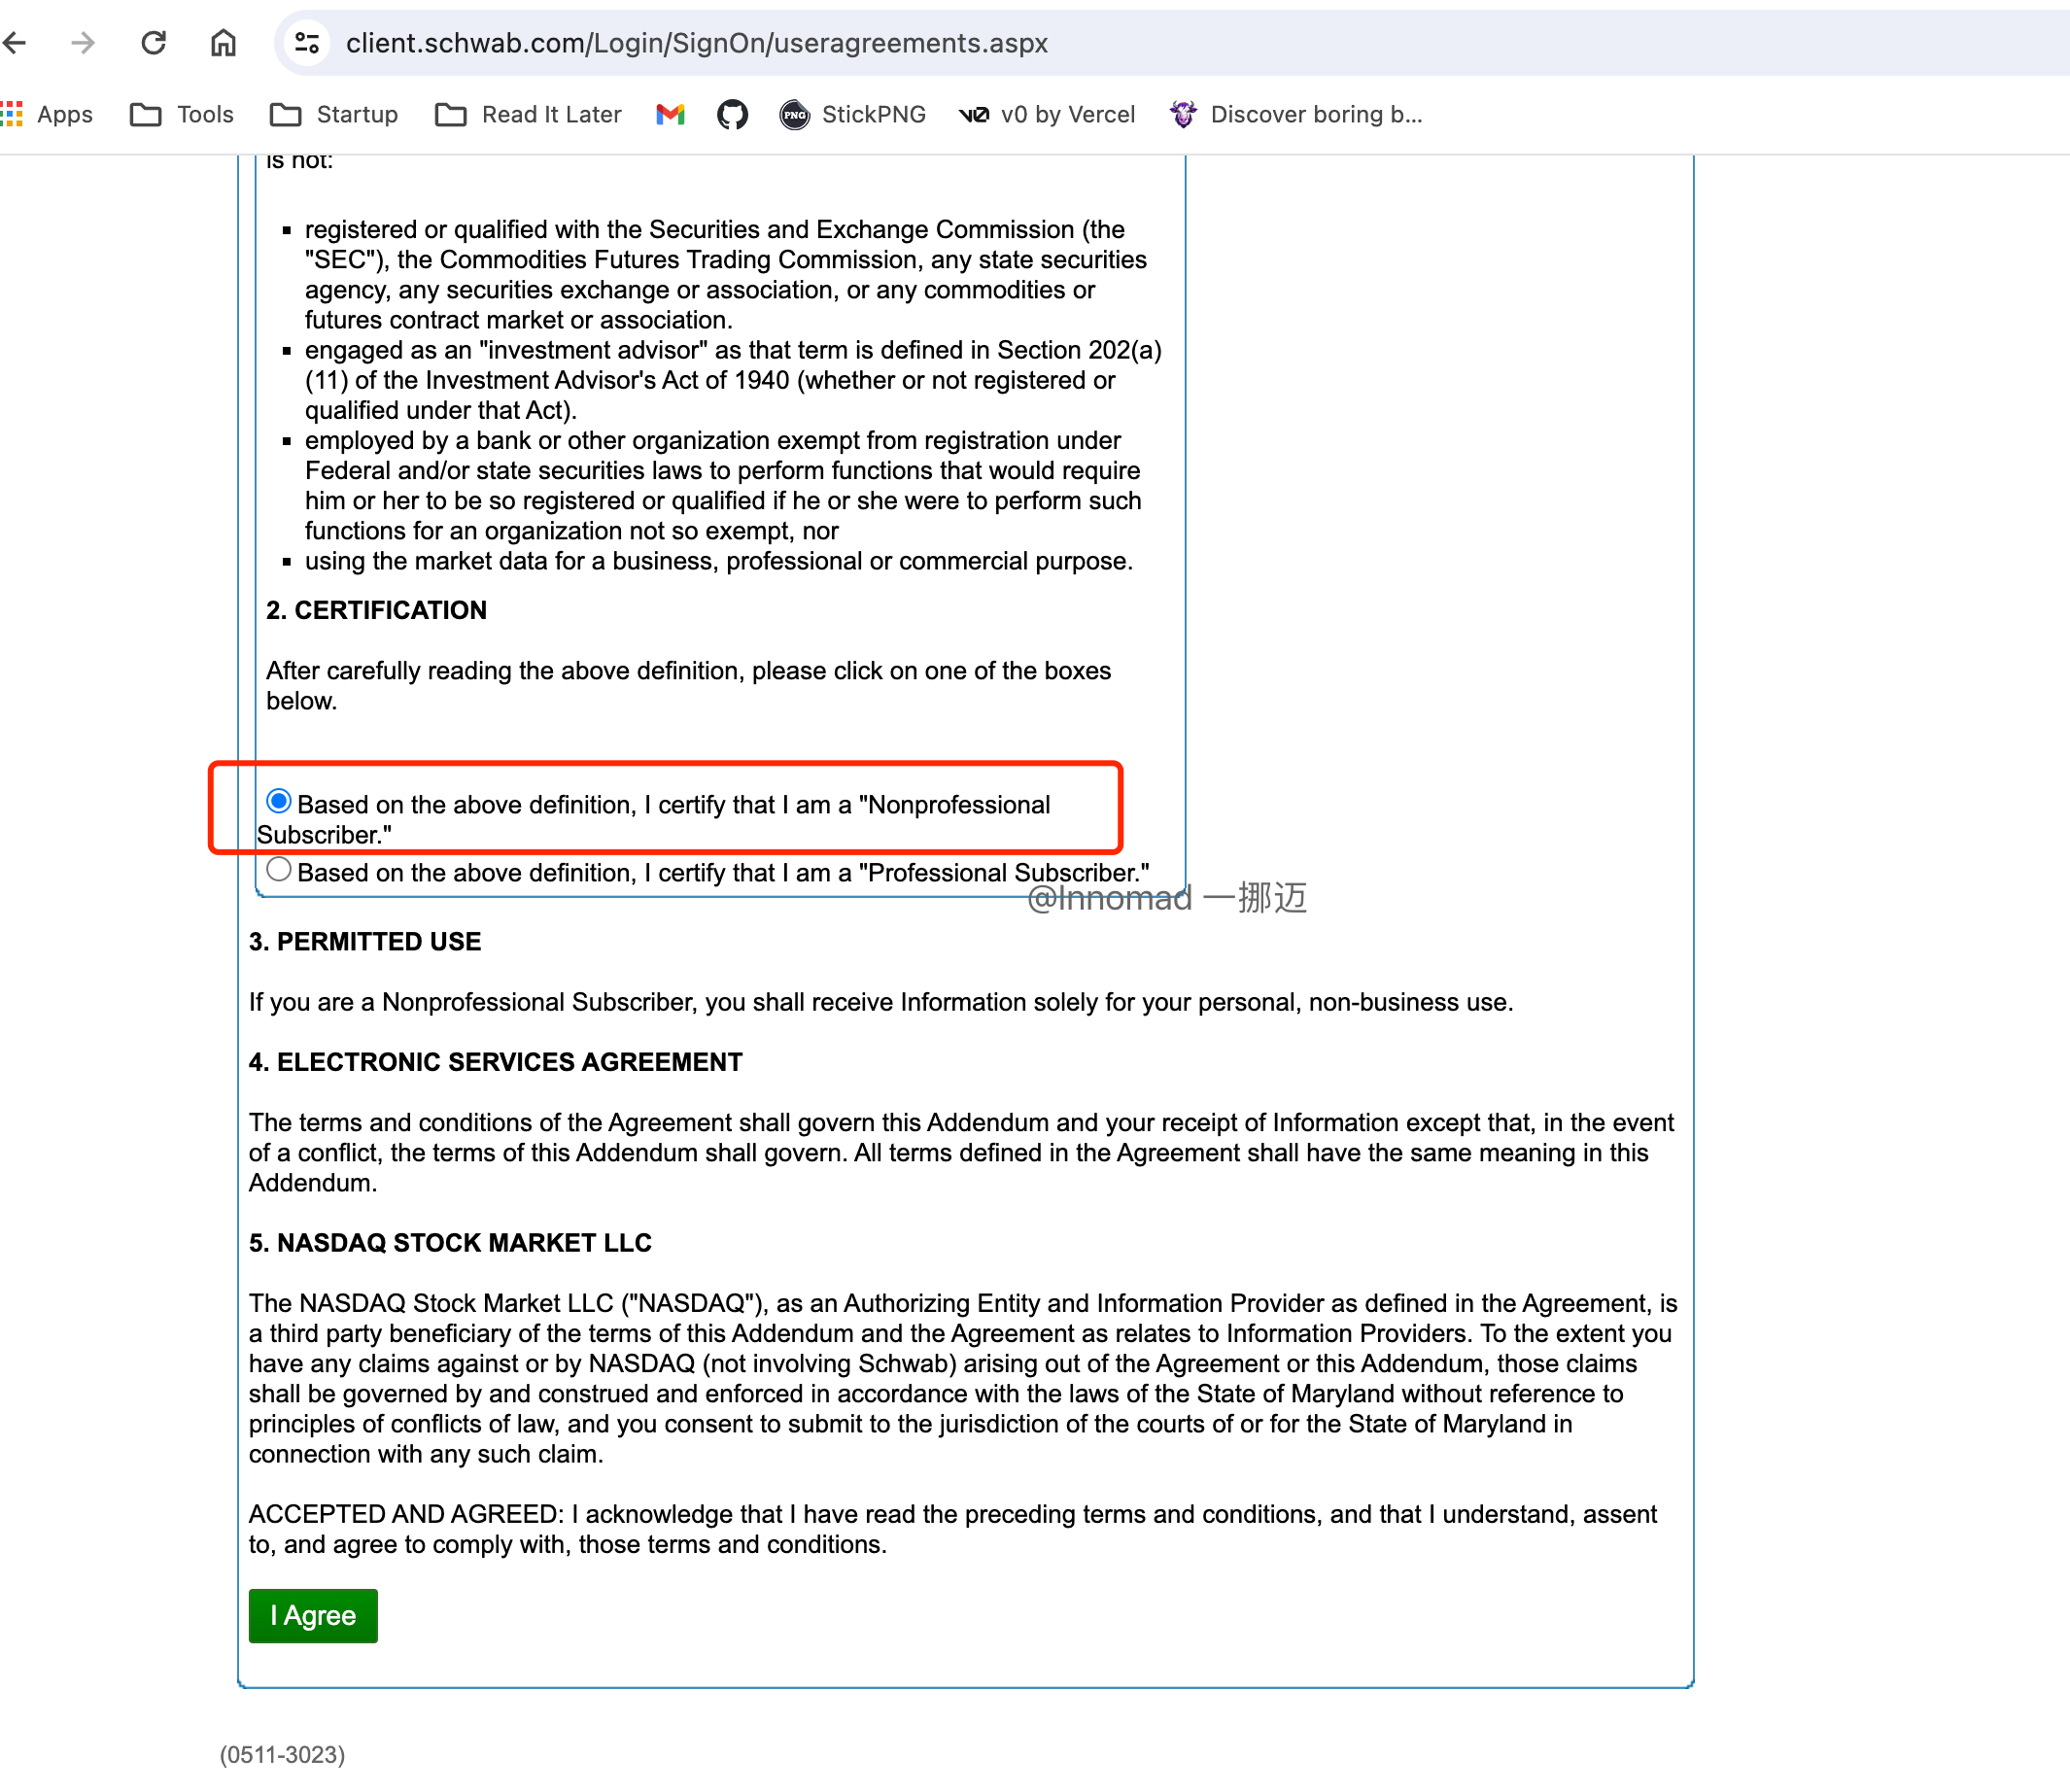Open the Tools bookmark folder

coord(182,115)
